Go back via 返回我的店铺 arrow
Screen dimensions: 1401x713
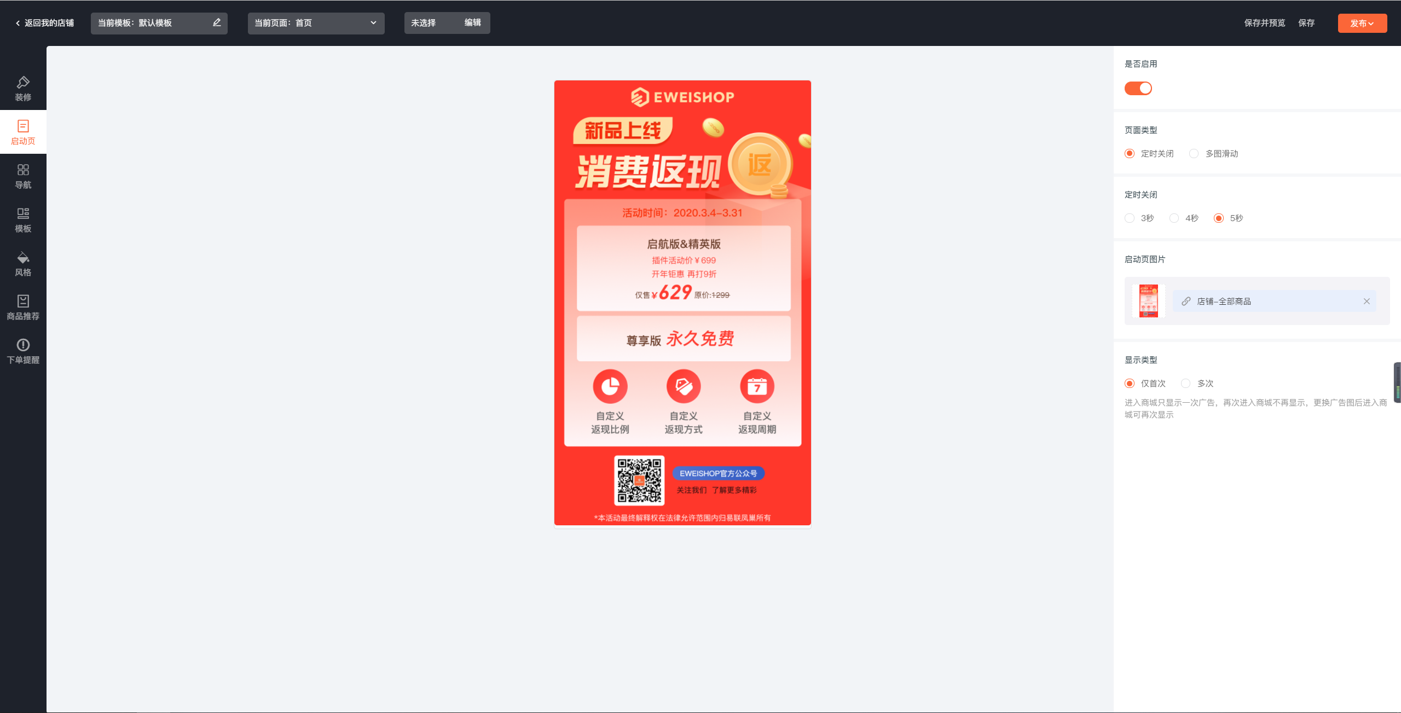pos(44,23)
